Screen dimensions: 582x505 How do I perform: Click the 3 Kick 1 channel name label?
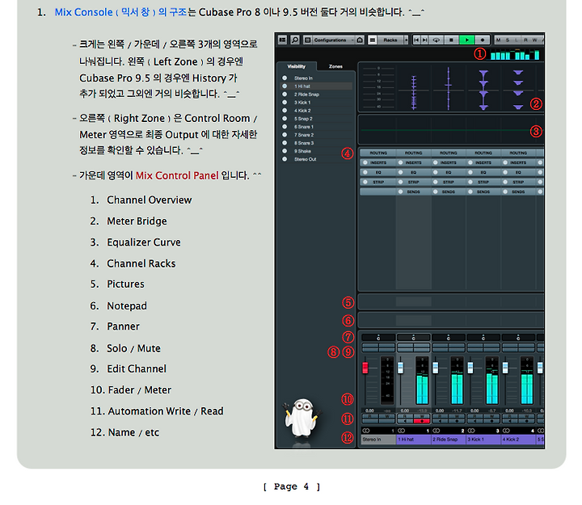(x=483, y=440)
